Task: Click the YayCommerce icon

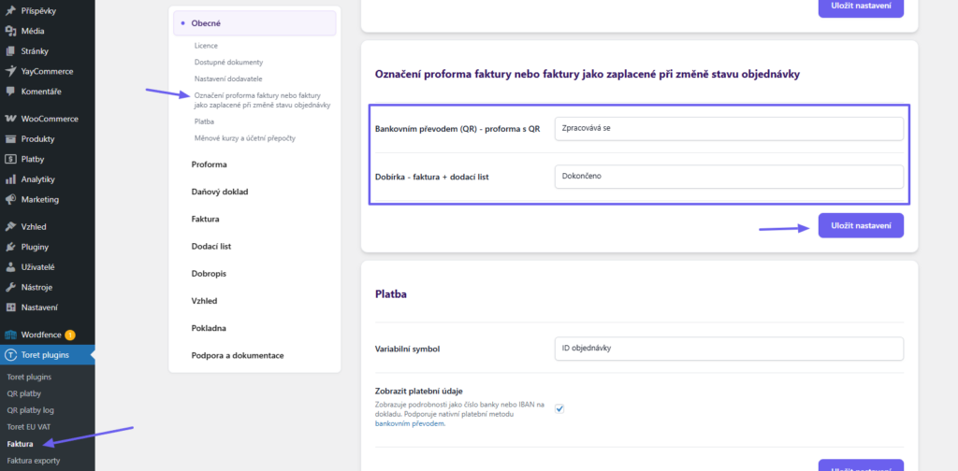Action: pyautogui.click(x=9, y=71)
